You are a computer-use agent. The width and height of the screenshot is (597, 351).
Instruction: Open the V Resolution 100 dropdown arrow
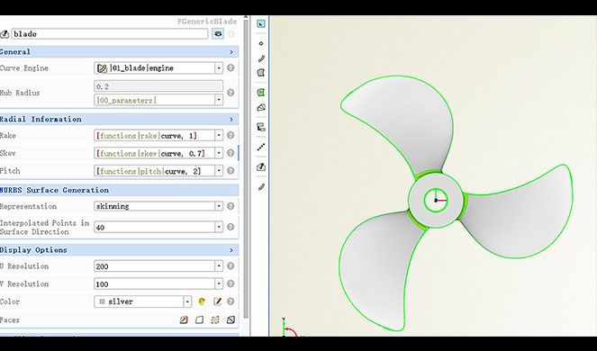219,283
